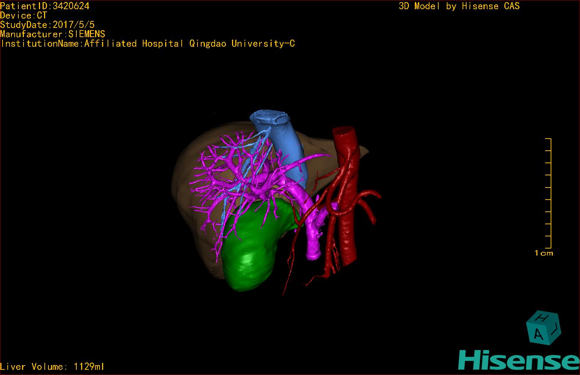Click the "3D Model by Hisense CAS" title
This screenshot has height=375, width=580.
click(x=459, y=6)
